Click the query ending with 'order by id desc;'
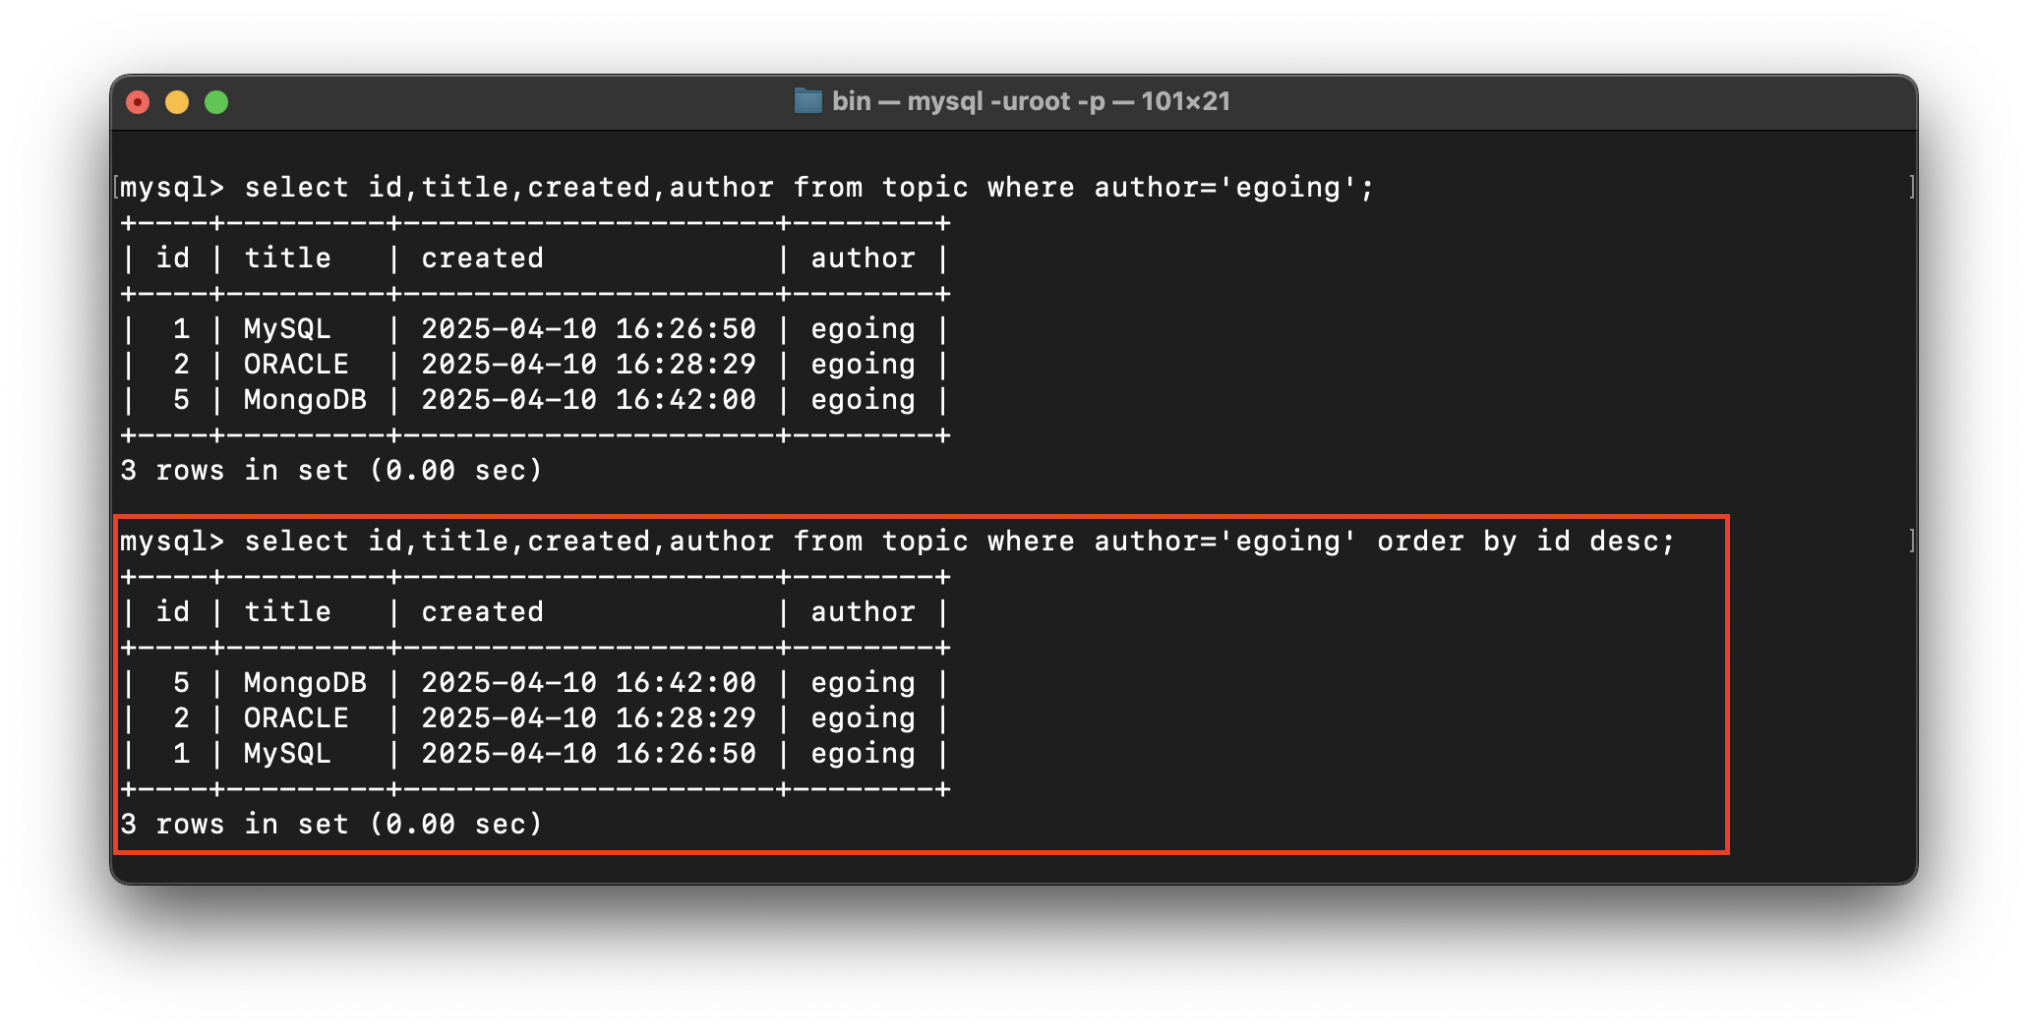Screen dimensions: 2028x1030 pyautogui.click(x=959, y=542)
